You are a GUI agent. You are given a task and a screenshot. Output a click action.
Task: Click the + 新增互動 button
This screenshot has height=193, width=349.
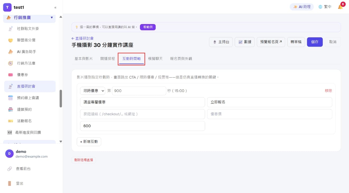[x=89, y=142]
